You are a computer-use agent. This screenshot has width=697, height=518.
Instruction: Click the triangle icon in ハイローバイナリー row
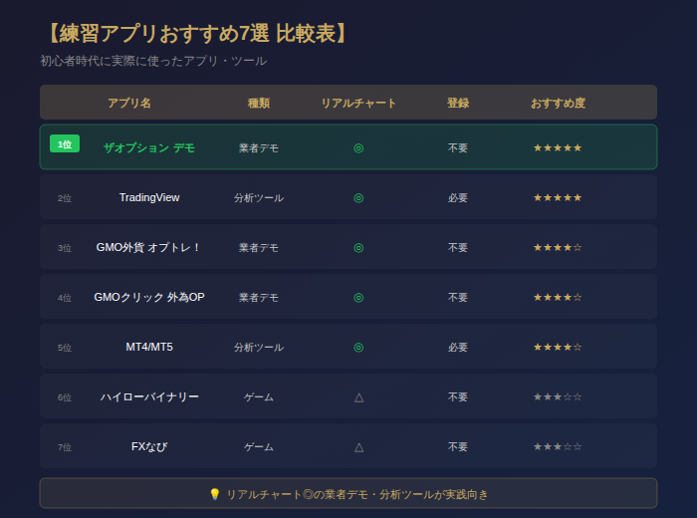click(x=358, y=396)
